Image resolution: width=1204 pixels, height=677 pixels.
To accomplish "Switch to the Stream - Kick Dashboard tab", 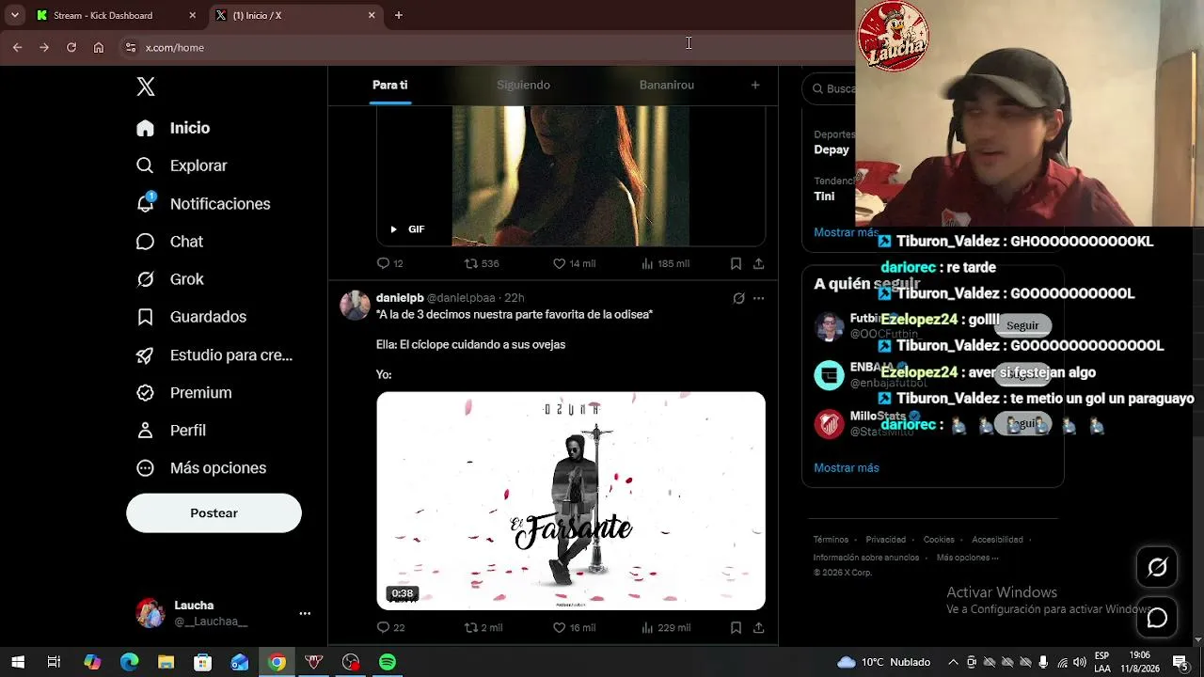I will (103, 15).
